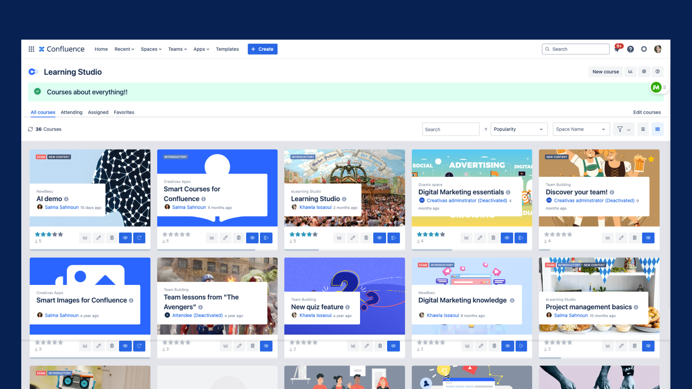Screen dimensions: 692x389
Task: Click the New course button
Action: point(605,72)
